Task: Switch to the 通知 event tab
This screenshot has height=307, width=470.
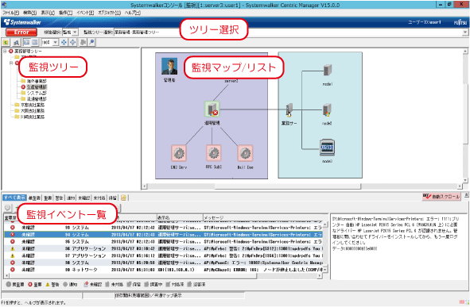Action: [71, 198]
